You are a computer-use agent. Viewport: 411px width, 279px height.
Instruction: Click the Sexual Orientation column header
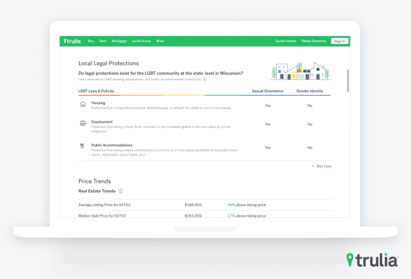[x=268, y=90]
